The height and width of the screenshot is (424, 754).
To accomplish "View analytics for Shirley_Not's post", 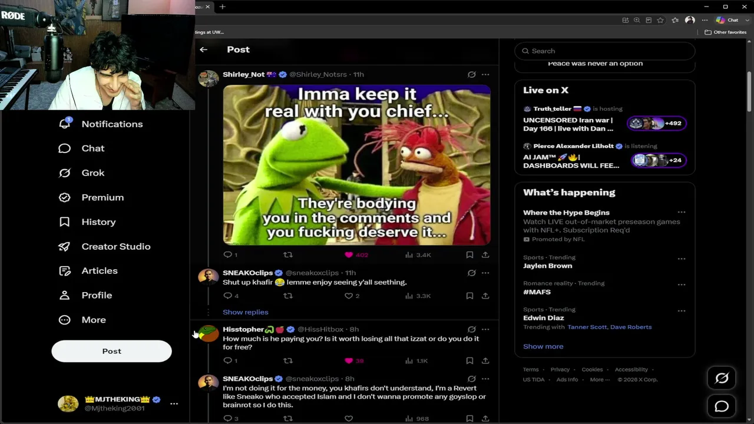I will tap(418, 255).
